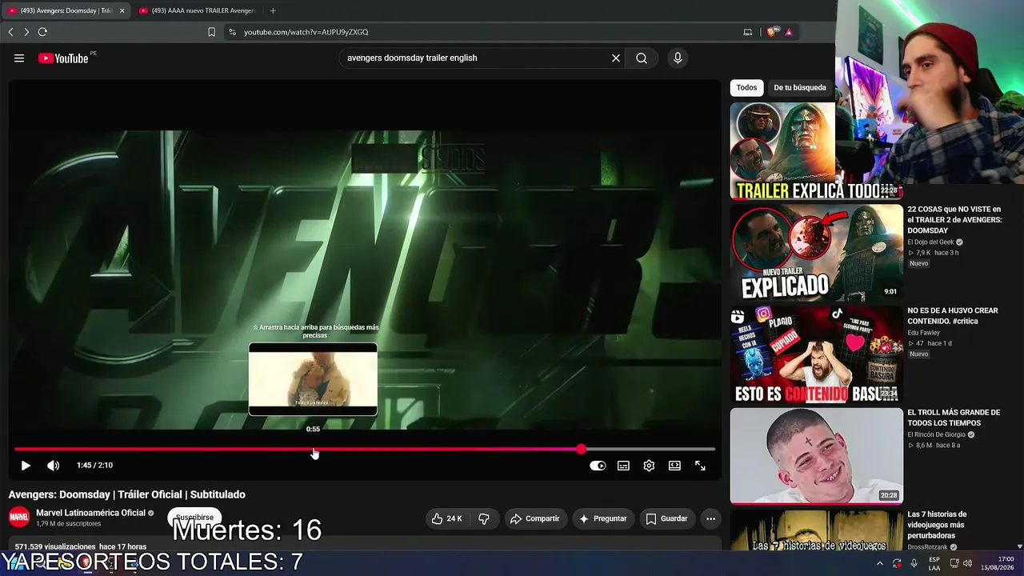Open the Brave Shields icon
The image size is (1024, 576).
(771, 32)
